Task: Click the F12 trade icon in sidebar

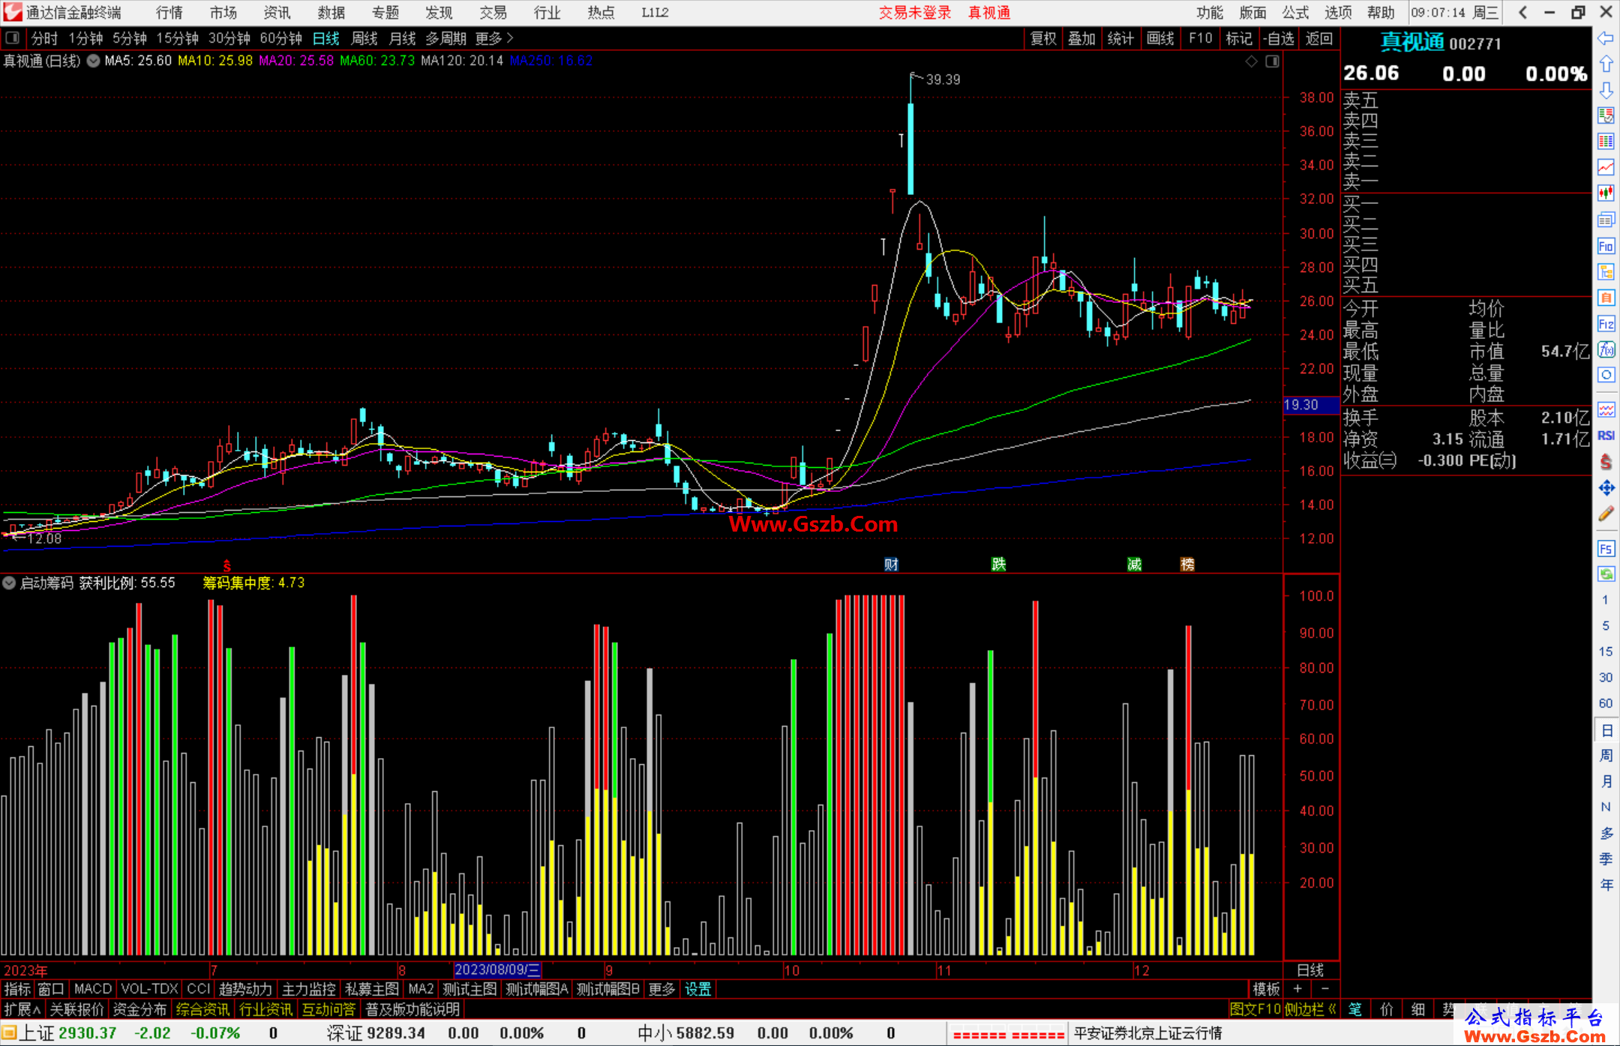Action: [1606, 324]
